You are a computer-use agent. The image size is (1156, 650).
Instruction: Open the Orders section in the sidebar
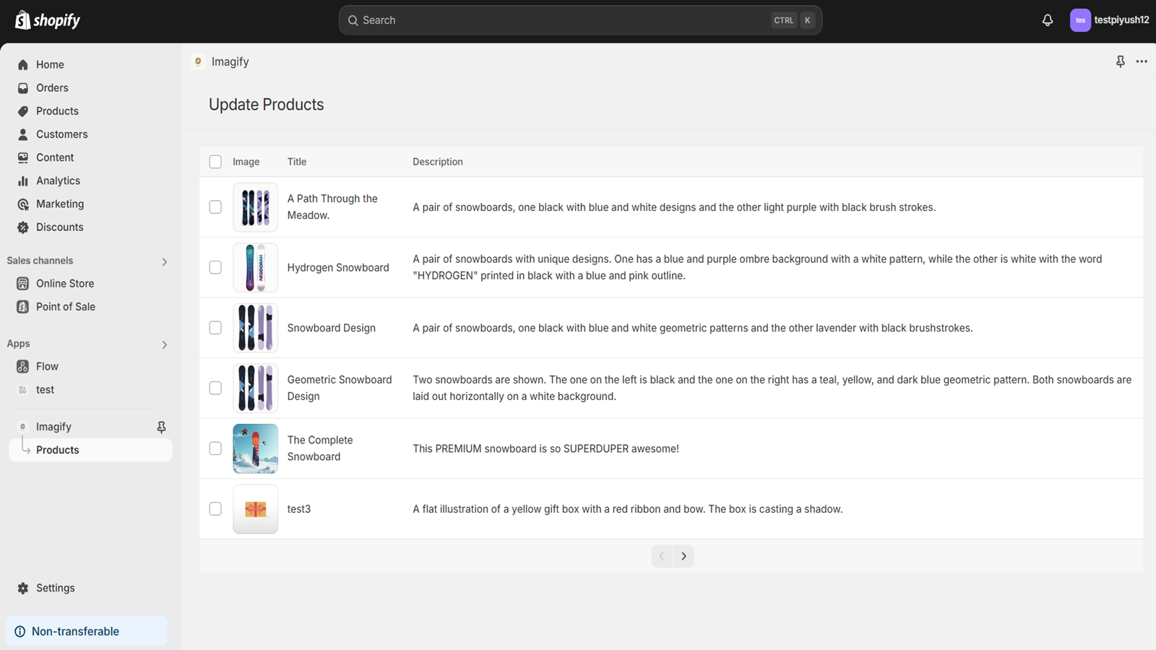(x=52, y=87)
